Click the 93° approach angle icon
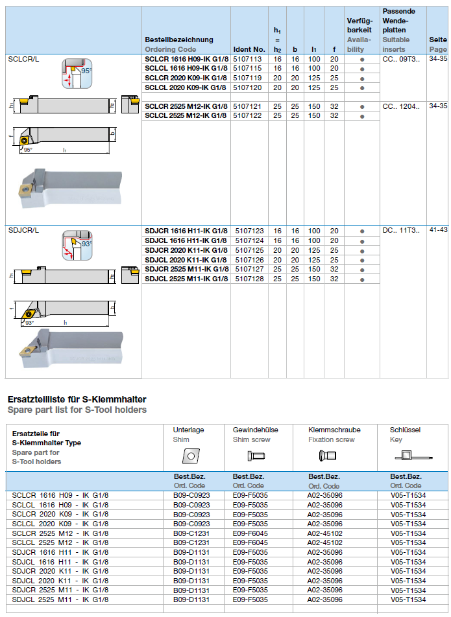 click(77, 246)
